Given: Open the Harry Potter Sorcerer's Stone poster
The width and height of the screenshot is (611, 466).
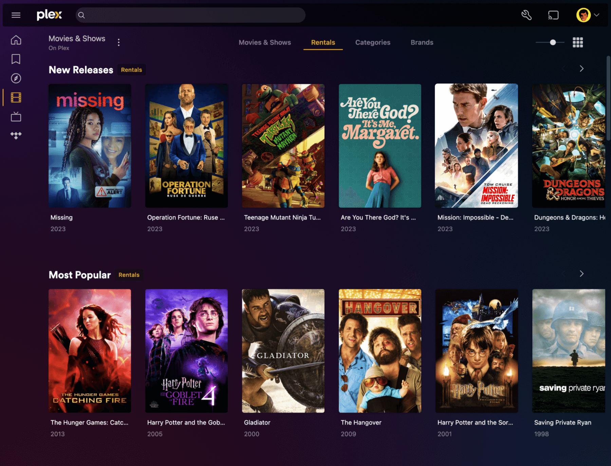Looking at the screenshot, I should pos(477,351).
